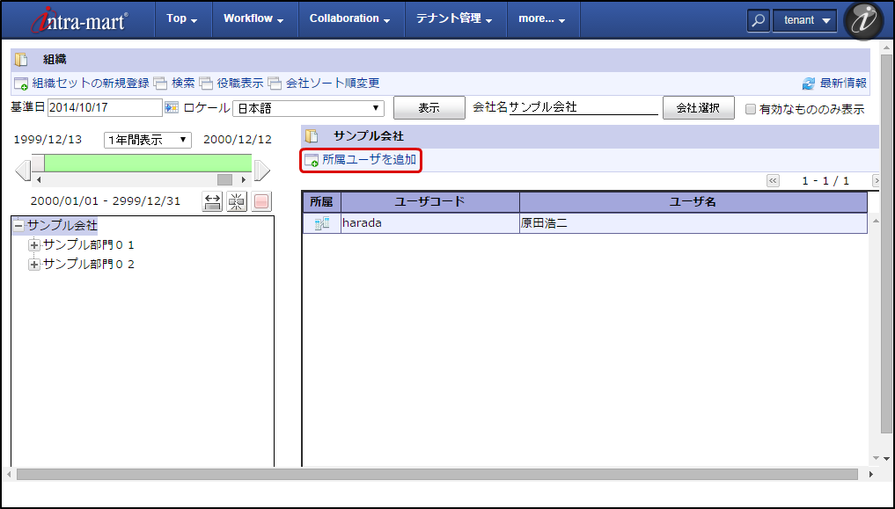
Task: Click the 表示 button
Action: [x=429, y=108]
